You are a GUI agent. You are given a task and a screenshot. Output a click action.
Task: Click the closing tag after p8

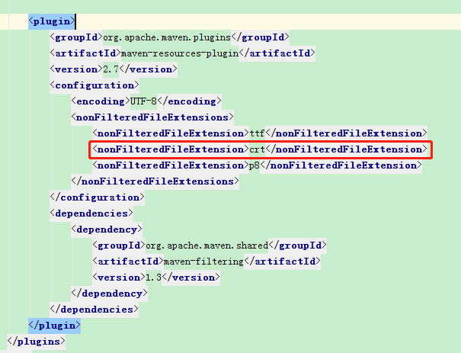click(x=341, y=165)
